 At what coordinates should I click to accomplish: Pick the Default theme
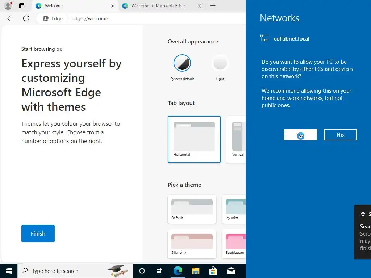tap(192, 209)
